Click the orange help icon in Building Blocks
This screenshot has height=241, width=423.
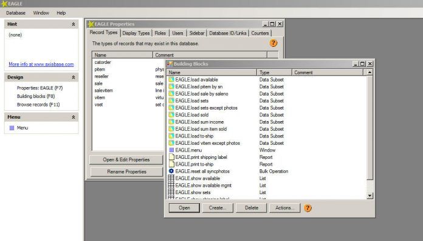308,208
